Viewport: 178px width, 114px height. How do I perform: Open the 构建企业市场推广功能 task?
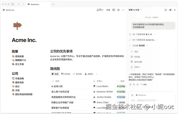pos(62,102)
